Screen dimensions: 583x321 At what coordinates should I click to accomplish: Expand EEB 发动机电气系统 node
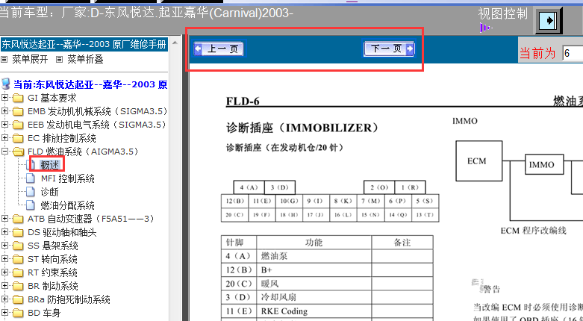tap(4, 125)
